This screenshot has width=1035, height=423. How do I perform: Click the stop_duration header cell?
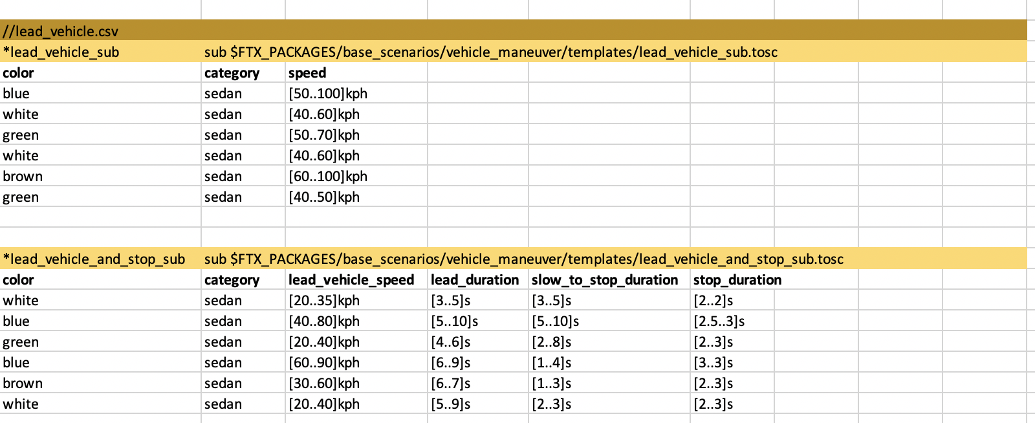pyautogui.click(x=737, y=280)
